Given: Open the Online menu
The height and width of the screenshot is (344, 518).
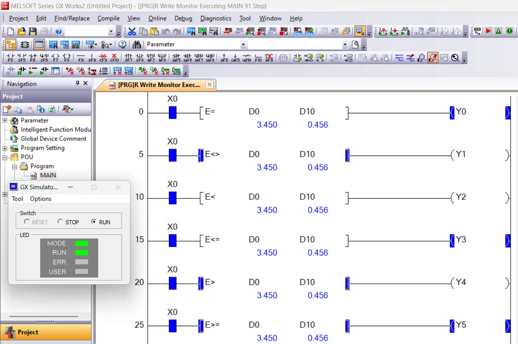Looking at the screenshot, I should (157, 18).
